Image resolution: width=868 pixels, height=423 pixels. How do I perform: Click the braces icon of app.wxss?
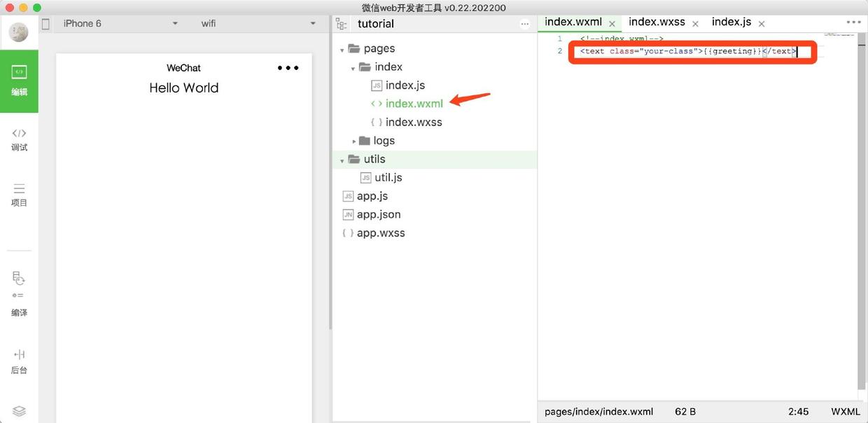pos(348,233)
